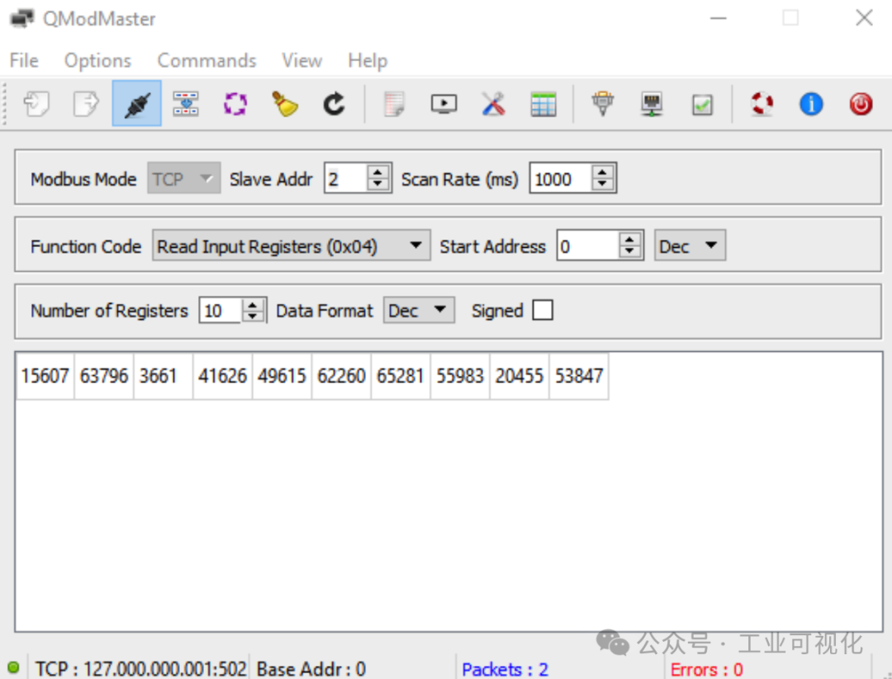The width and height of the screenshot is (892, 679).
Task: Click the Base Addr : 0 status text
Action: point(311,668)
